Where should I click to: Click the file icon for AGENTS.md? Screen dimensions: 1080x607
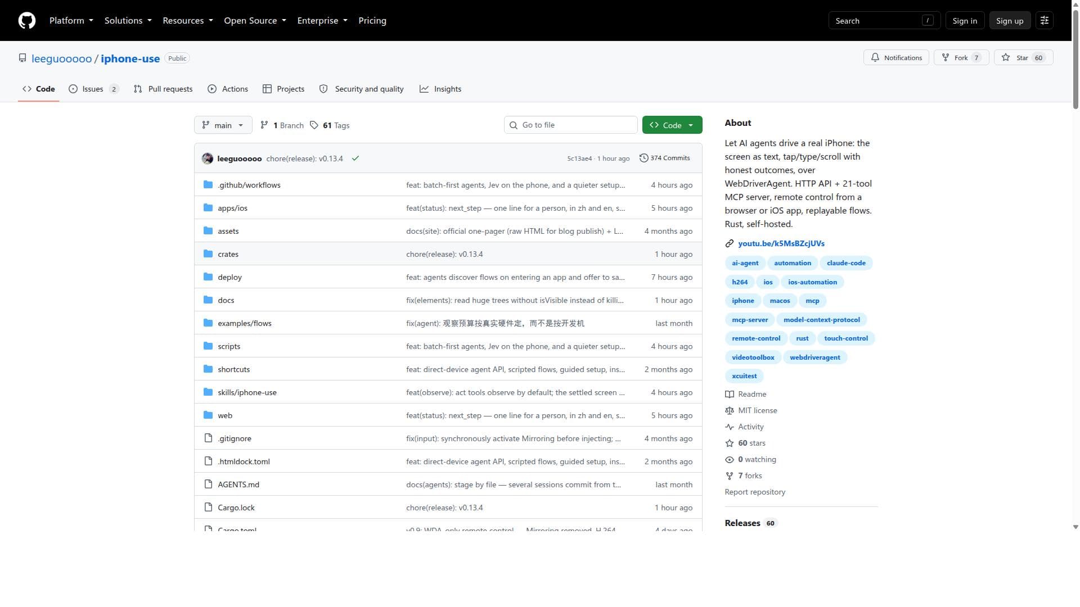(208, 484)
